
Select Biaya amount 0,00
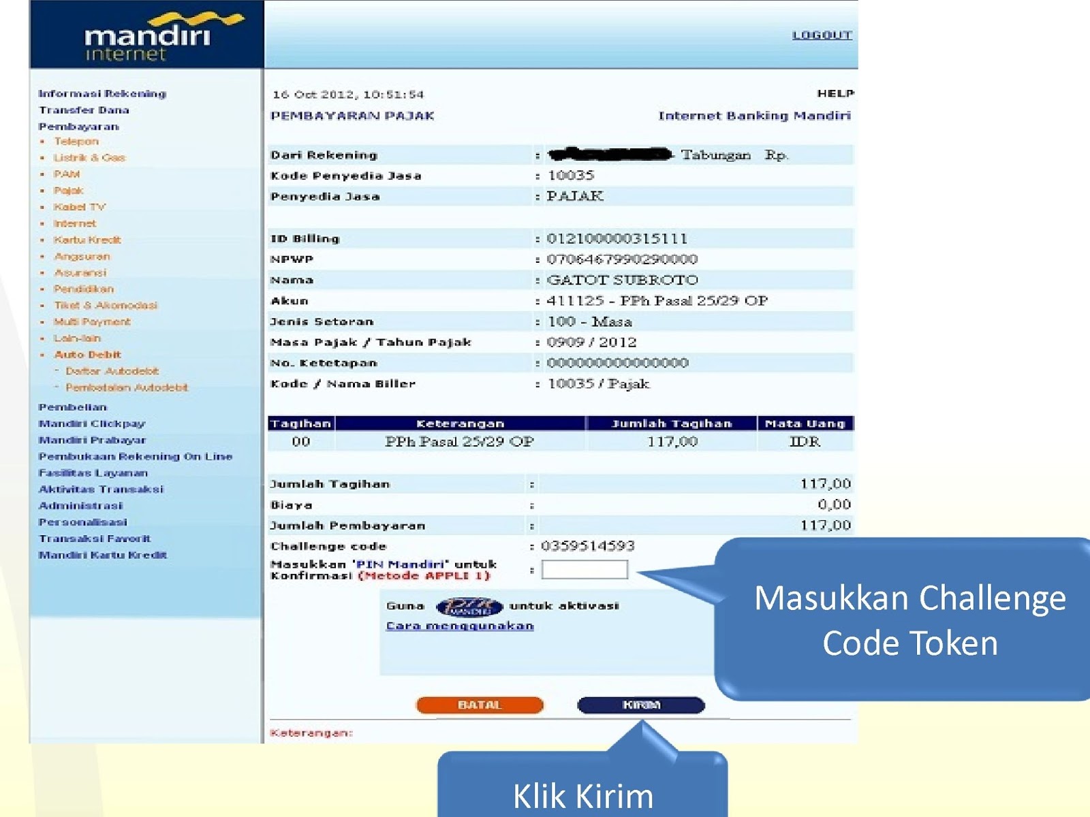point(835,504)
